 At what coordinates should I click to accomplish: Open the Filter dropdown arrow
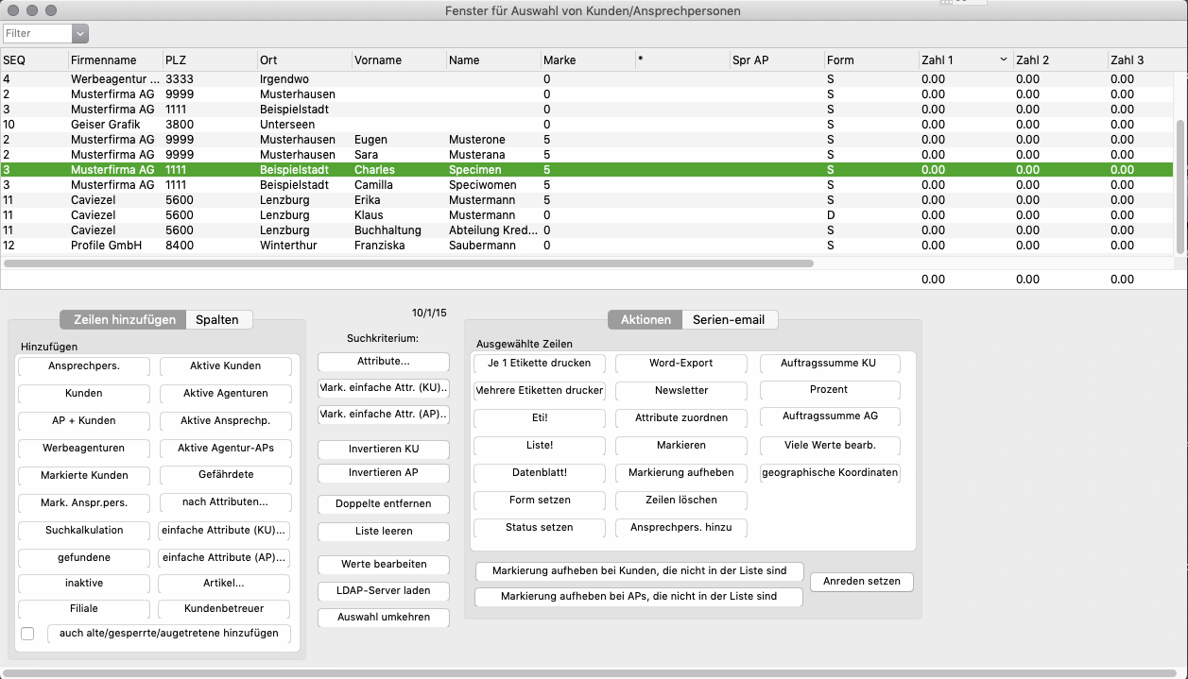click(80, 33)
